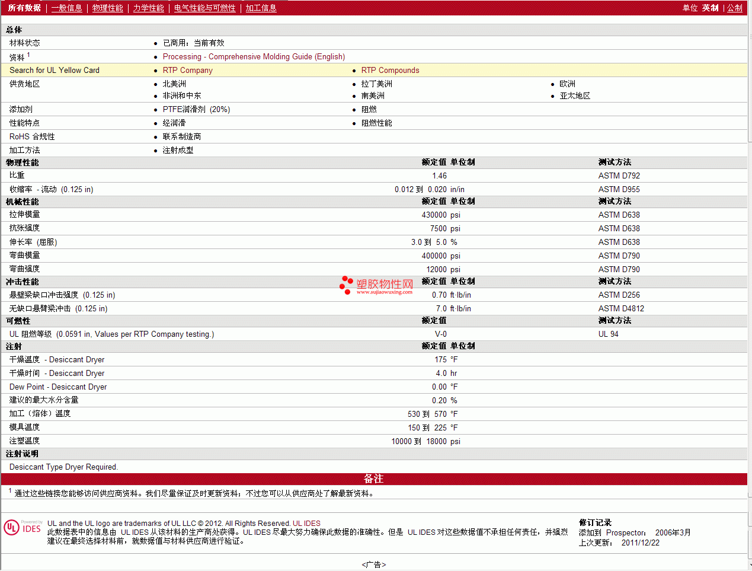Click 上次更新 date 2011/12/22
Viewport: 752px width, 571px height.
pyautogui.click(x=640, y=543)
